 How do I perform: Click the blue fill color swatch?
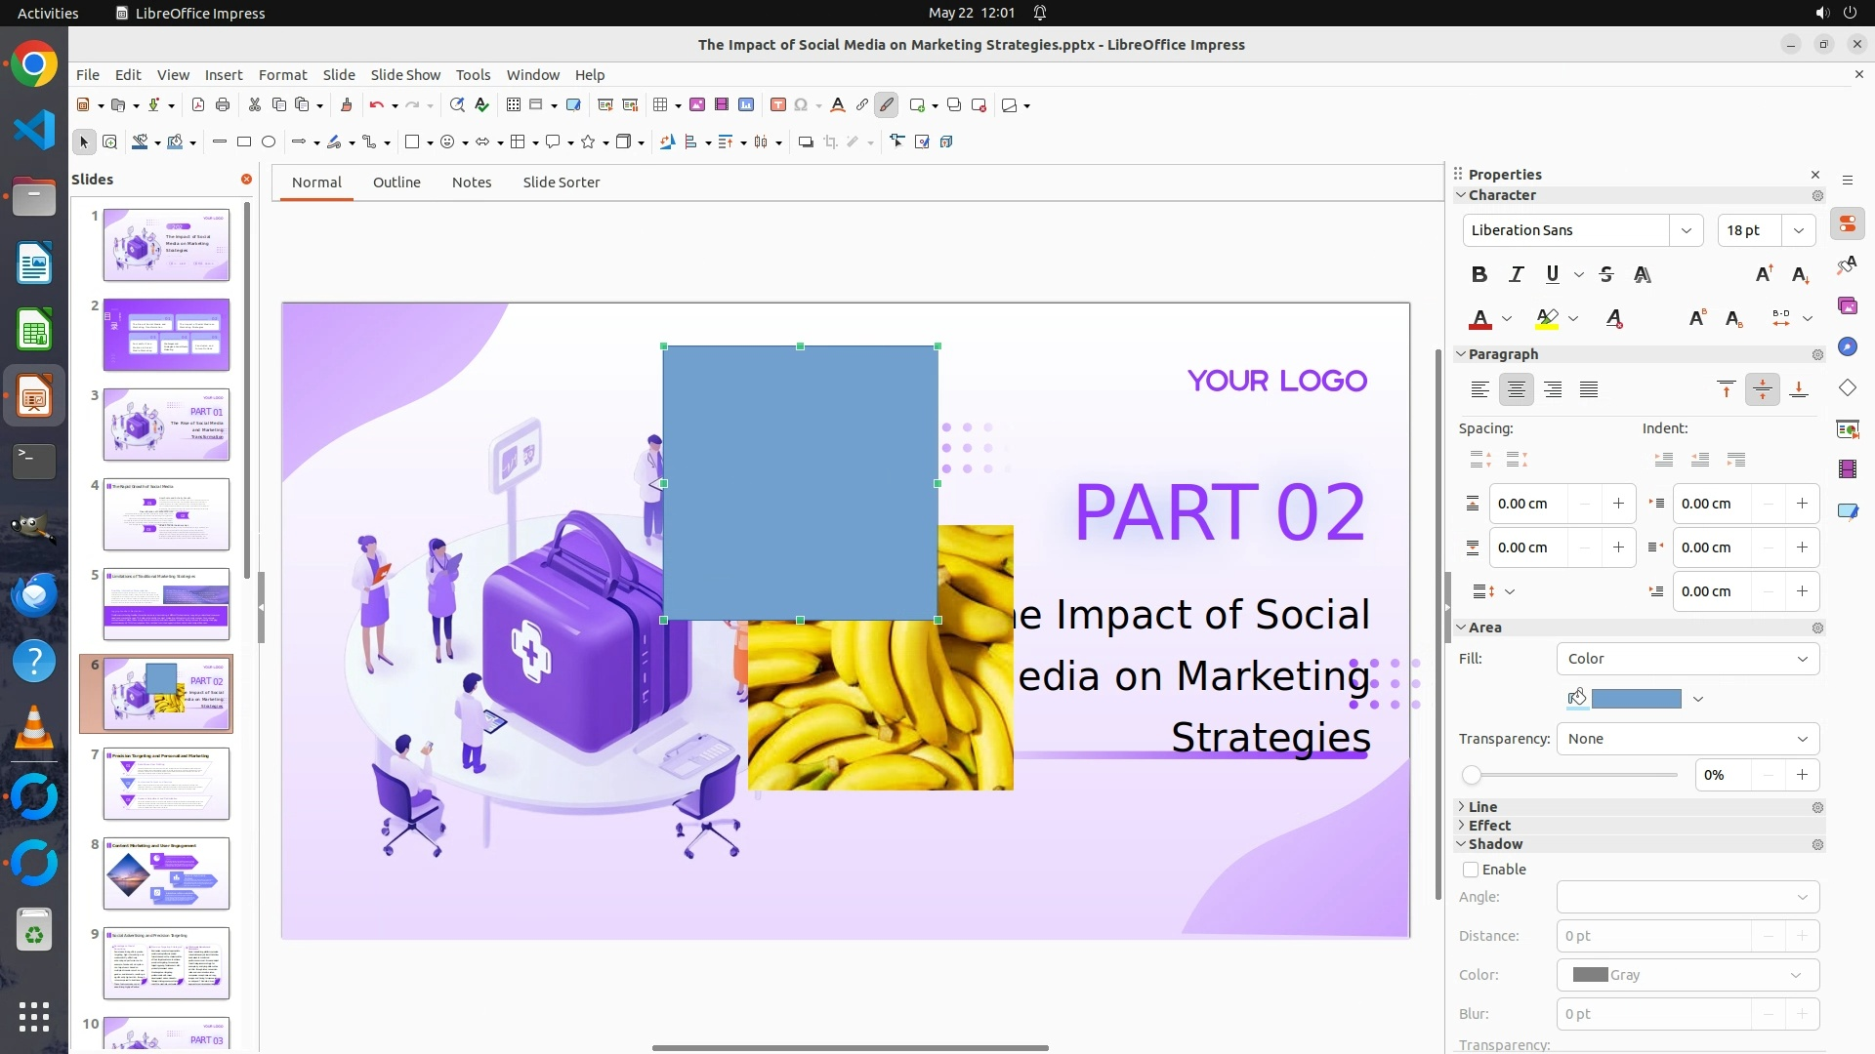1636,699
